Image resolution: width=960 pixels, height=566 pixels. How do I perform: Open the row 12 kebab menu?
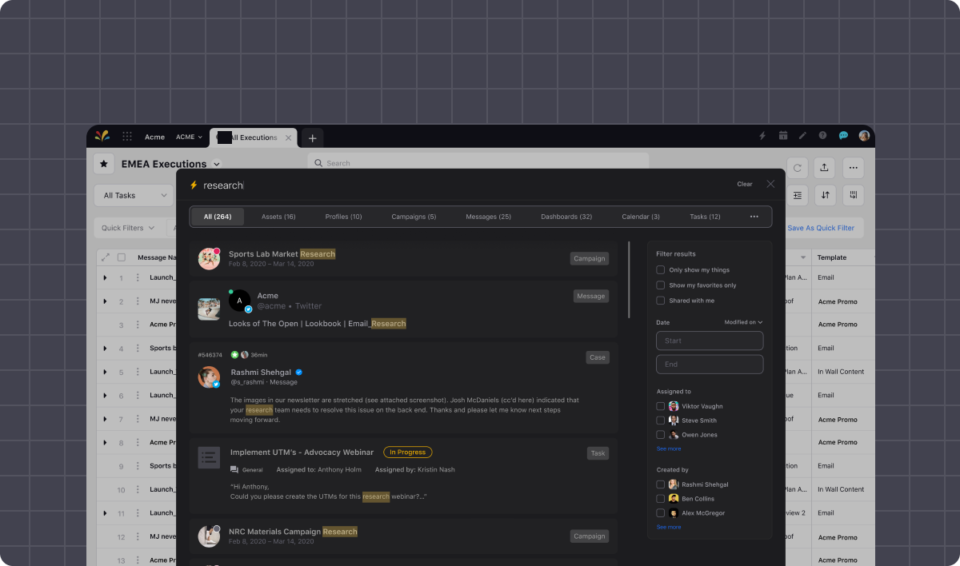tap(137, 537)
